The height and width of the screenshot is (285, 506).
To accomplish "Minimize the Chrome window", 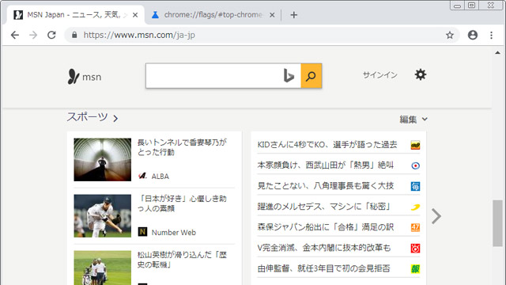I will (457, 6).
